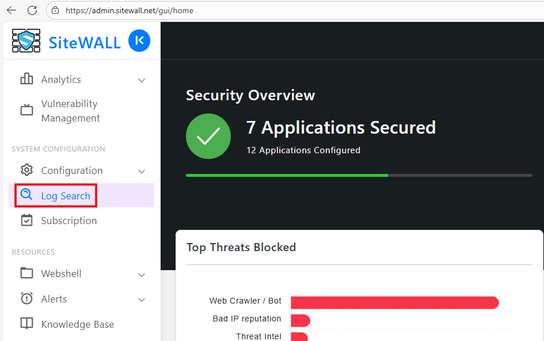544x341 pixels.
Task: Open the Subscription page
Action: pyautogui.click(x=69, y=221)
